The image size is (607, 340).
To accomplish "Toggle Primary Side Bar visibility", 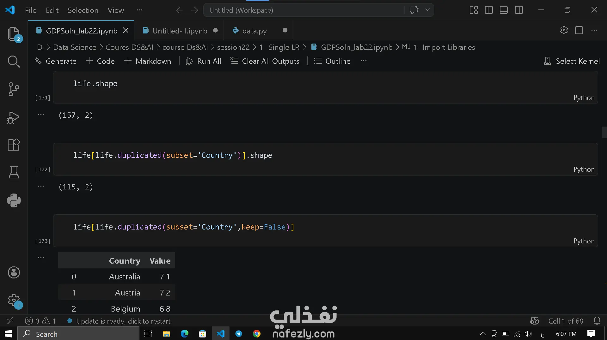I will click(489, 10).
